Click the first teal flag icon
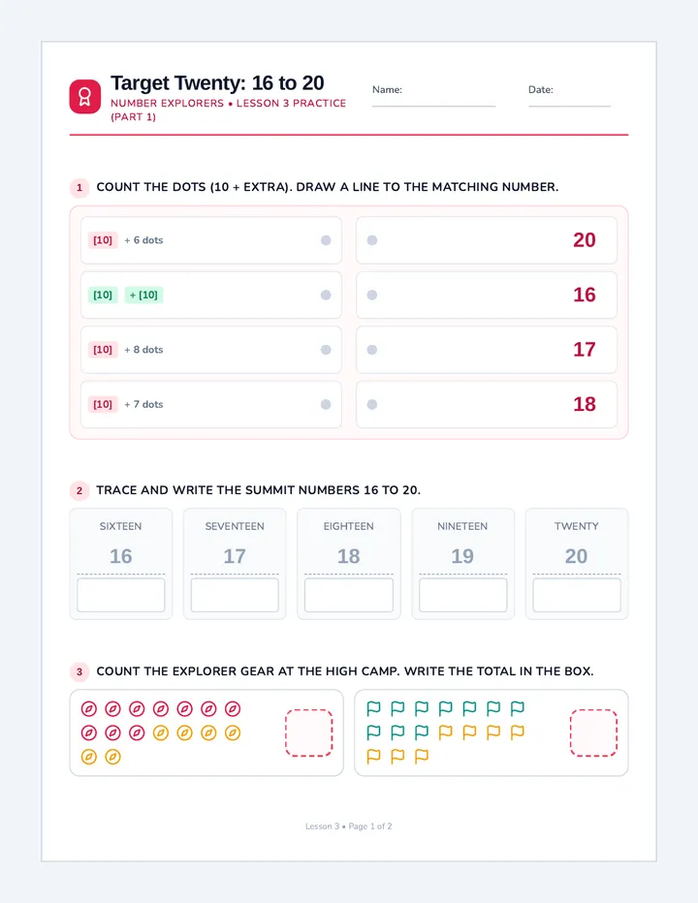 click(x=373, y=708)
